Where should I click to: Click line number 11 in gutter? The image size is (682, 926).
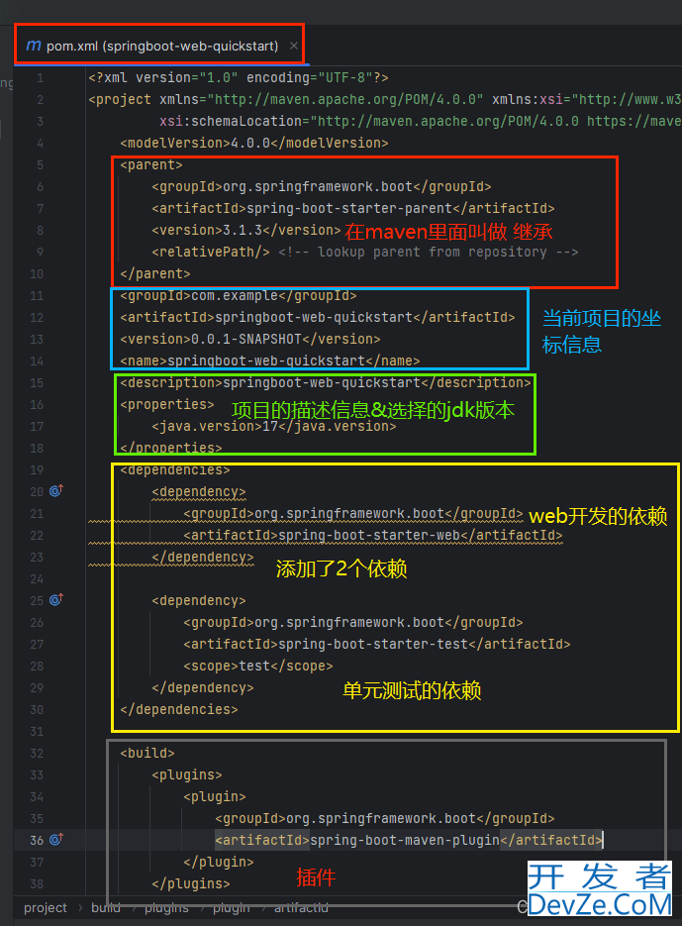(x=37, y=296)
